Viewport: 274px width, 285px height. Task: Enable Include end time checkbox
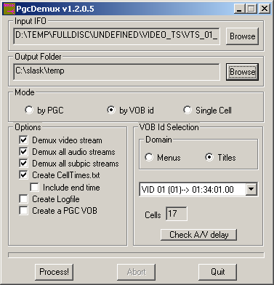35,188
